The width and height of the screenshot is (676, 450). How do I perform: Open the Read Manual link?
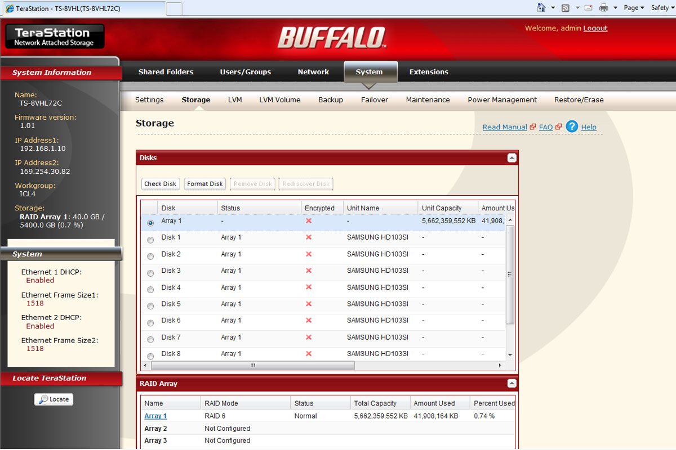click(x=505, y=127)
